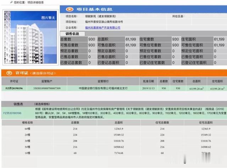Click the circular icon beside 许可证 header
The width and height of the screenshot is (227, 168).
coord(9,73)
